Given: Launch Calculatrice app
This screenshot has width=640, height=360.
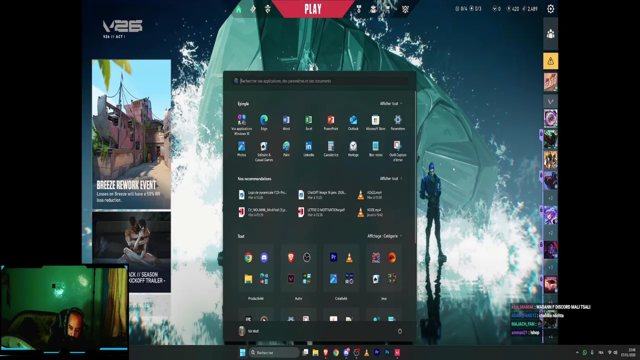Looking at the screenshot, I should click(x=330, y=149).
